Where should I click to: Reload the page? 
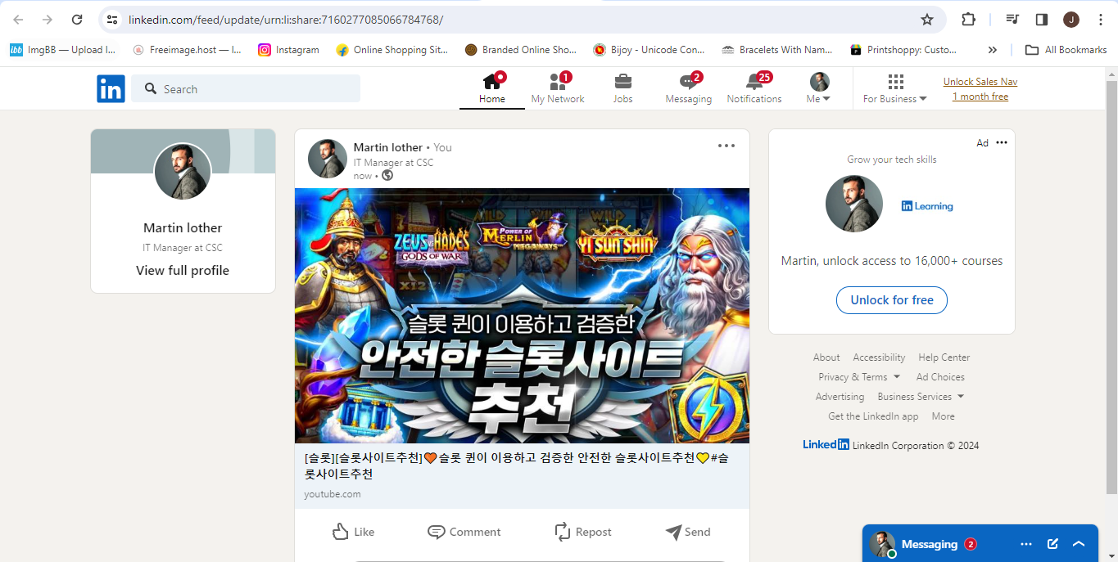point(77,20)
